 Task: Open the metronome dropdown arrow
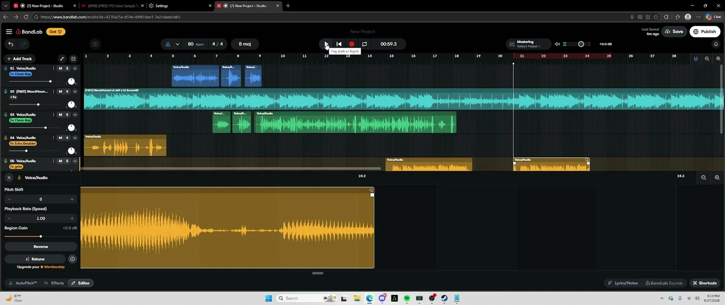(x=177, y=44)
